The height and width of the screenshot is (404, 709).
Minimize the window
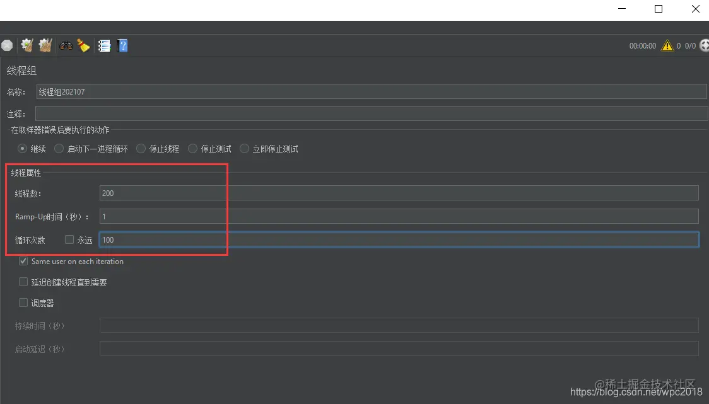tap(622, 9)
